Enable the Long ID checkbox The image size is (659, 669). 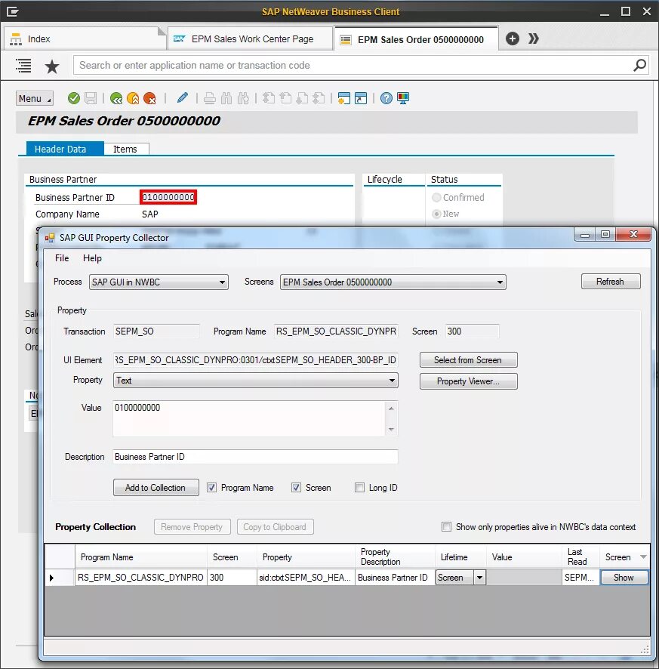pos(360,487)
